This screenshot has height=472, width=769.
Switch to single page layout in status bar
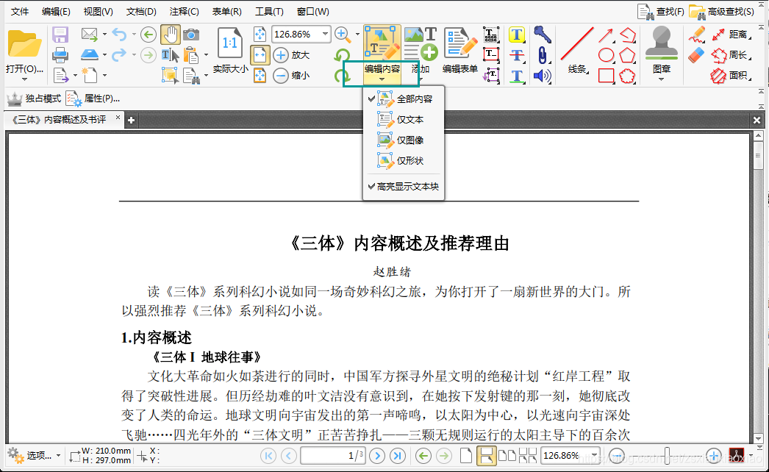[466, 456]
